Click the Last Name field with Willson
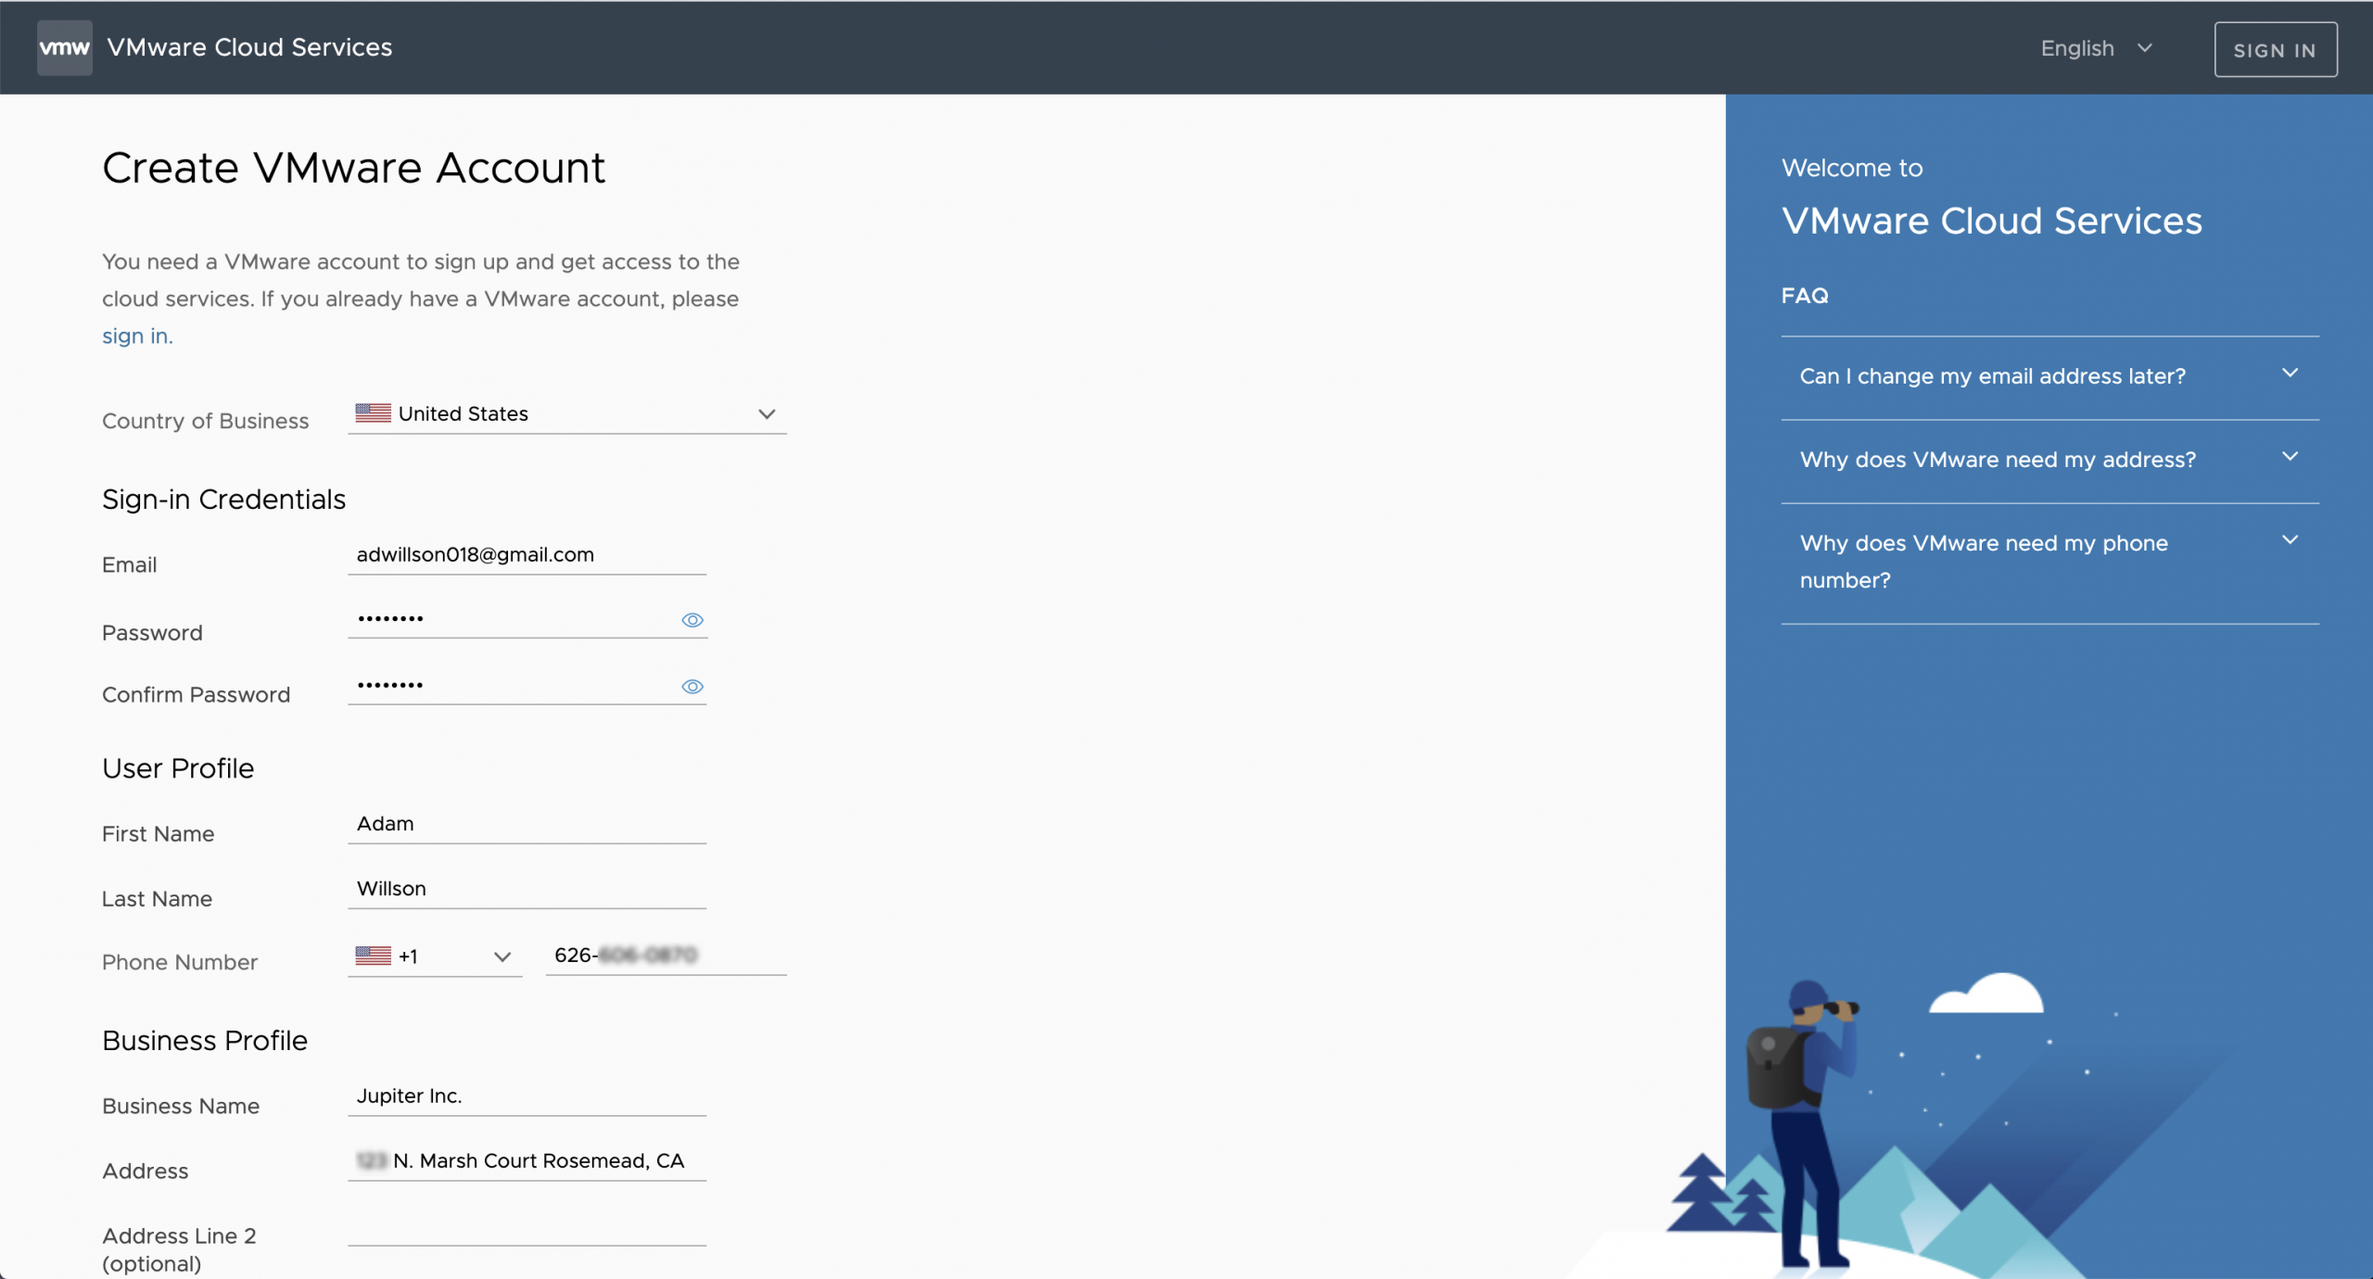This screenshot has width=2373, height=1279. coord(527,889)
